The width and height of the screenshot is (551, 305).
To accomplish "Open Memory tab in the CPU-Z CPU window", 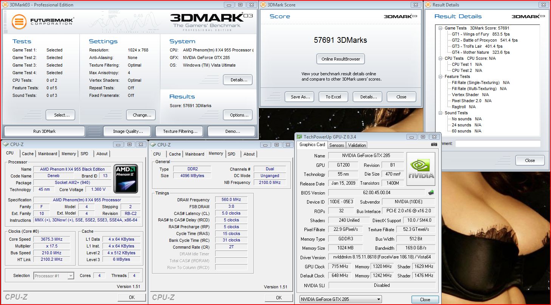I will (69, 154).
